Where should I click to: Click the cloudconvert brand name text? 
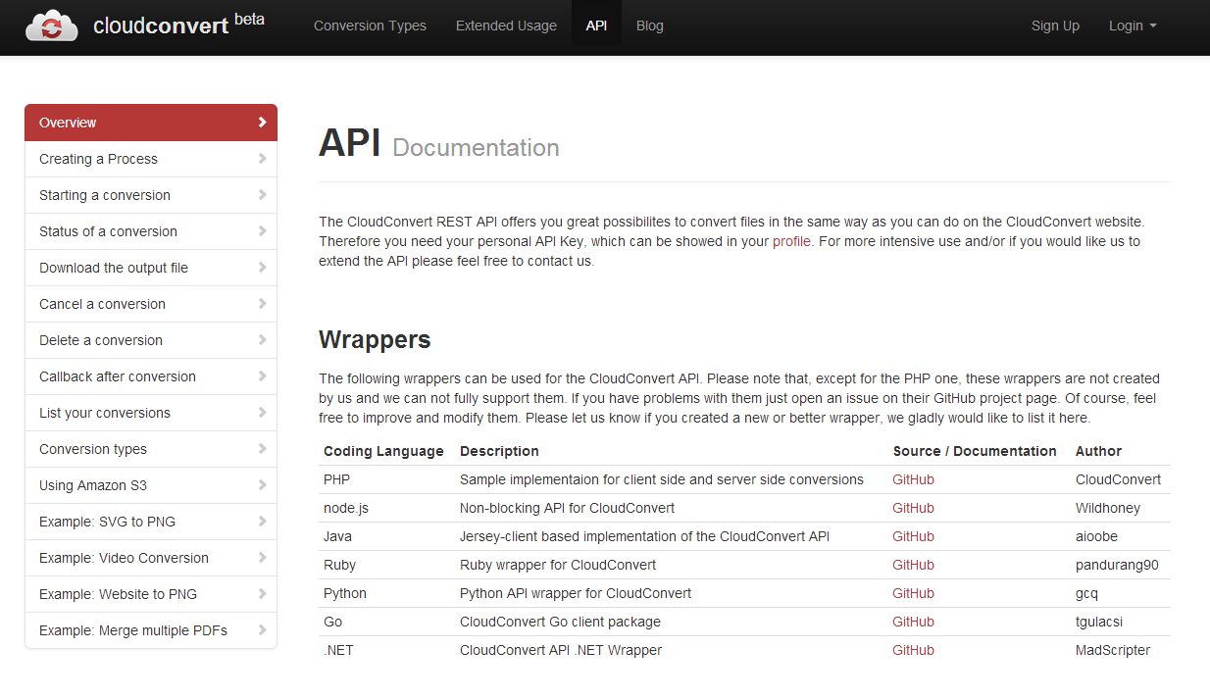click(161, 26)
